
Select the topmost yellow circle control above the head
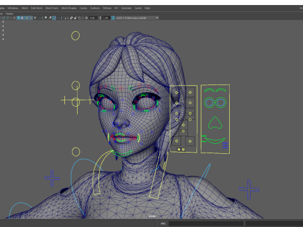coord(75,36)
